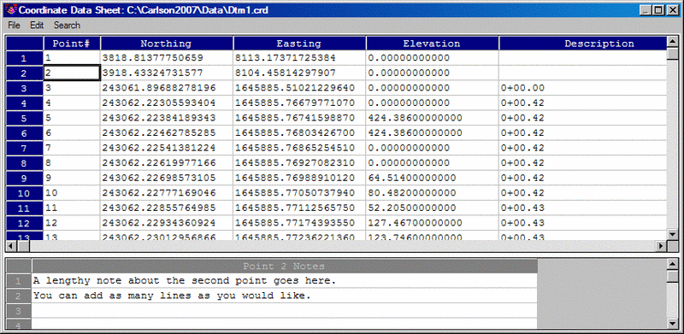
Task: Click notes panel scrollbar down arrow
Action: (673, 323)
